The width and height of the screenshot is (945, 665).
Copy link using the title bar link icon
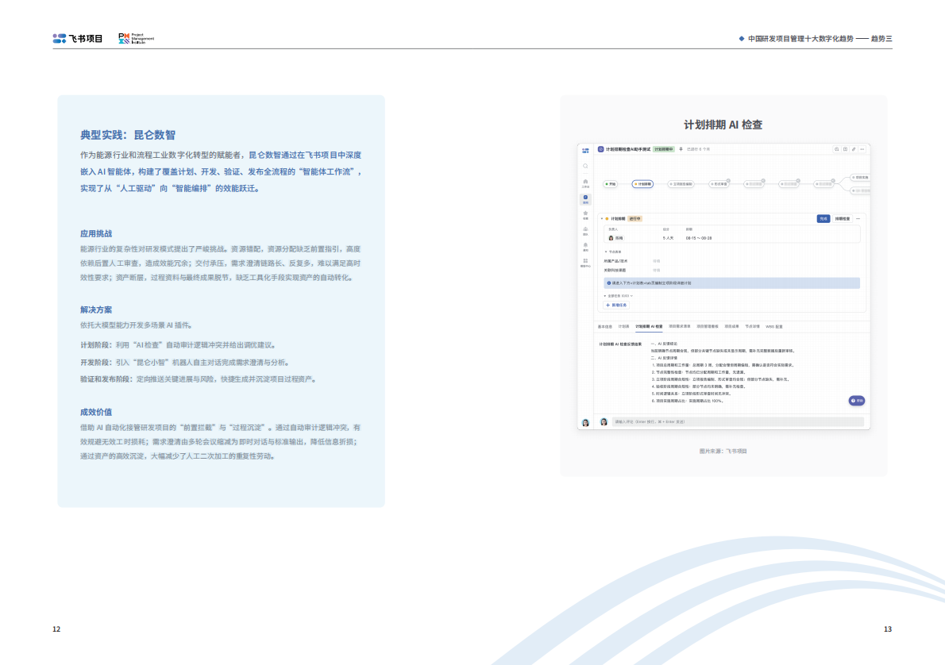tap(854, 149)
